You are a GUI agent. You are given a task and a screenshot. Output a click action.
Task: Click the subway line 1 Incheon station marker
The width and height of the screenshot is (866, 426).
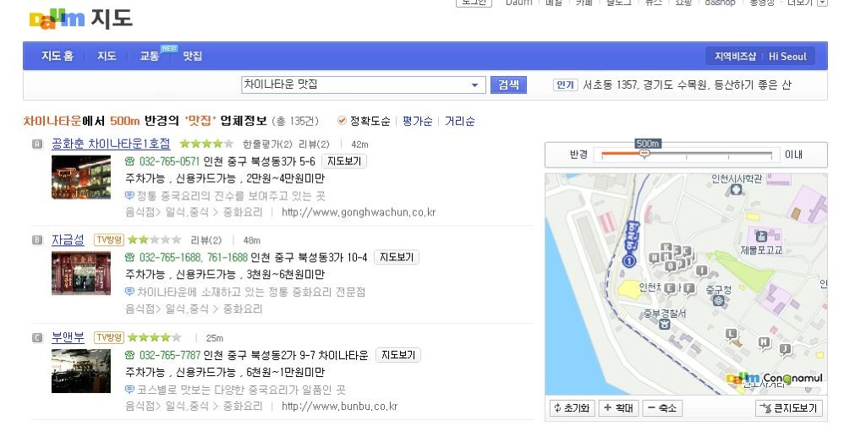coord(629,261)
